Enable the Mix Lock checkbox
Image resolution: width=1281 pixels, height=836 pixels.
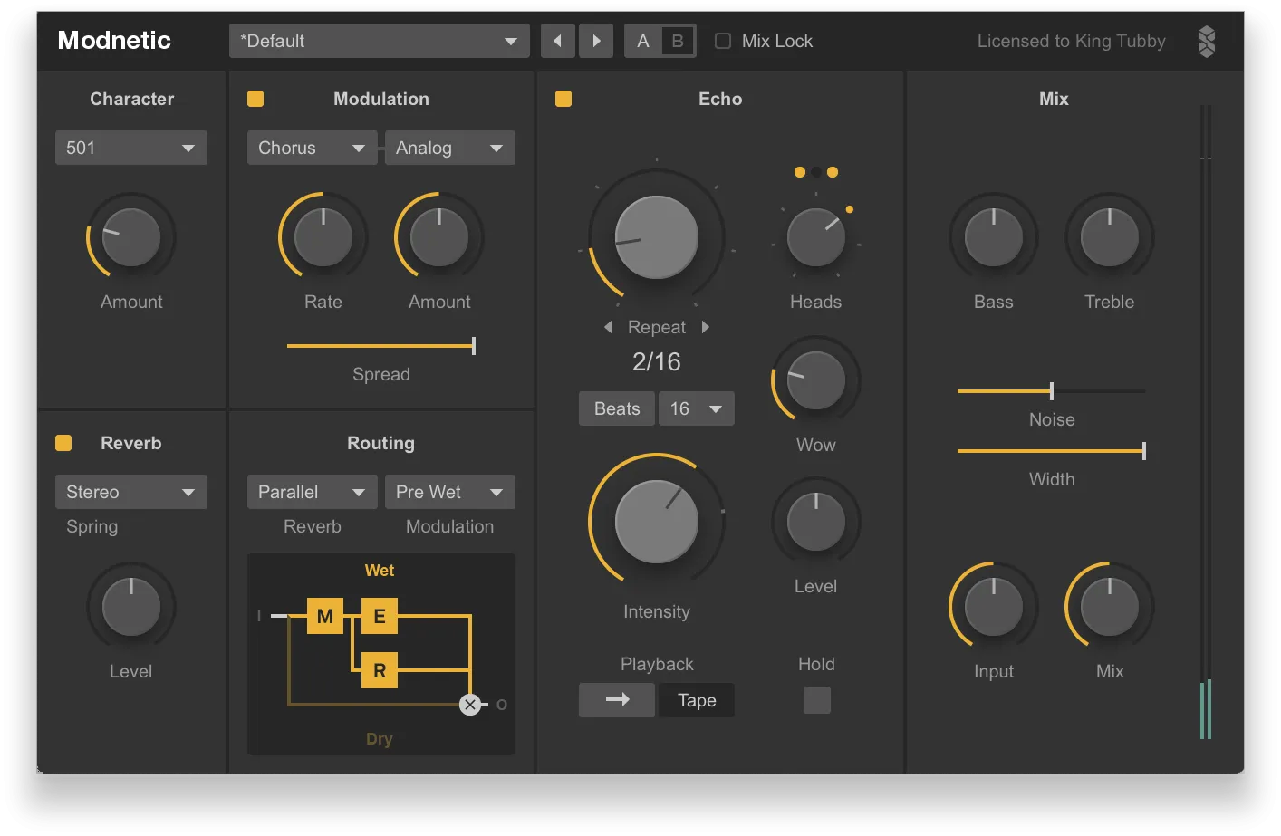point(723,41)
